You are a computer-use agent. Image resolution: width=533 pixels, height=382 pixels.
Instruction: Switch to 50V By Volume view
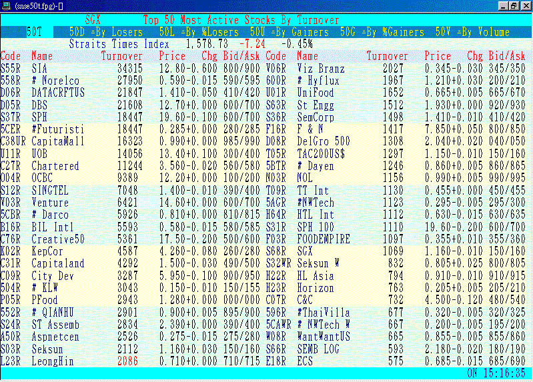coord(472,32)
